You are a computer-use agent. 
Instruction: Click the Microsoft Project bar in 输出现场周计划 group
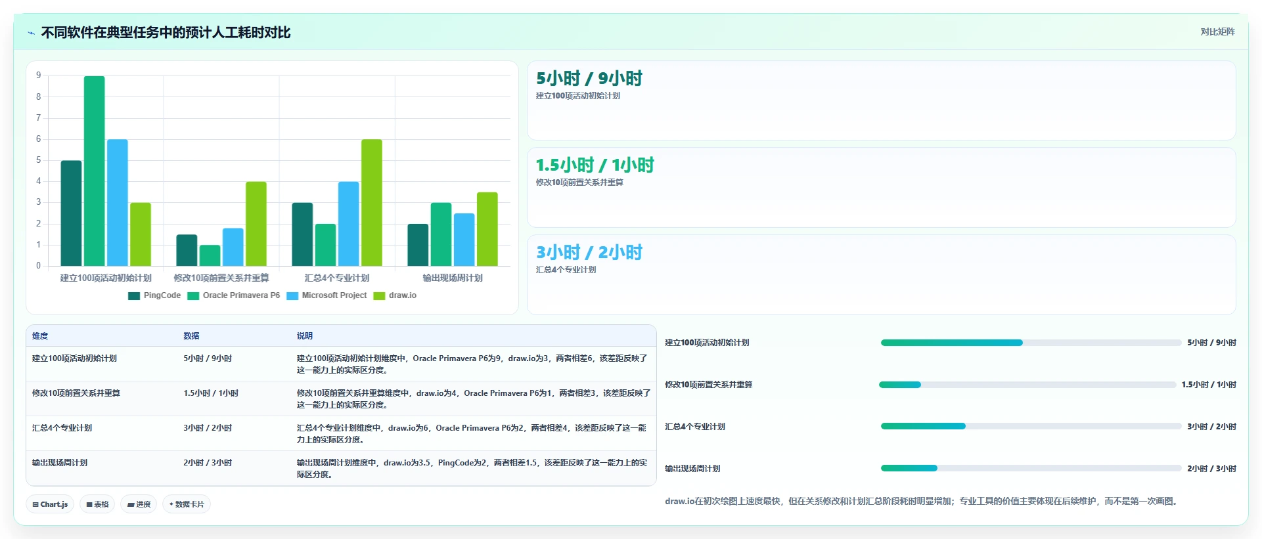point(464,240)
